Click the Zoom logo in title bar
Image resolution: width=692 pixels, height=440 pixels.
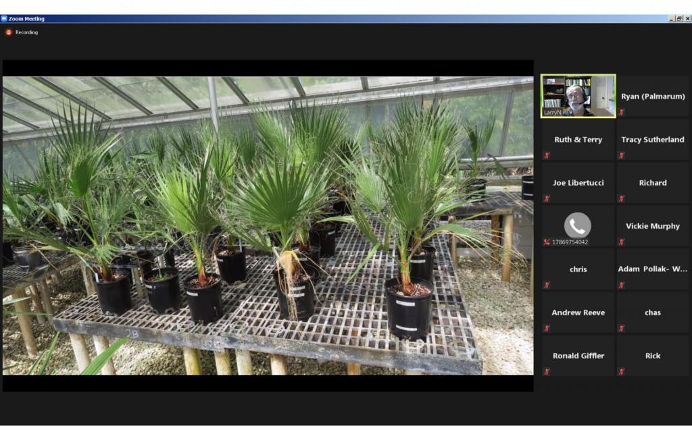(x=4, y=19)
